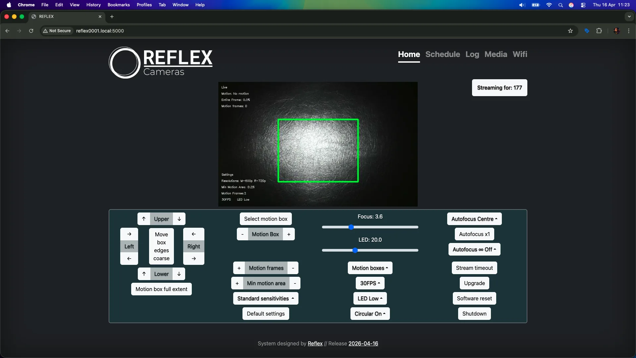Restore Default settings
This screenshot has height=358, width=636.
[x=266, y=314]
